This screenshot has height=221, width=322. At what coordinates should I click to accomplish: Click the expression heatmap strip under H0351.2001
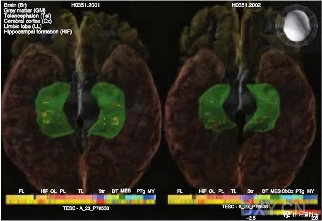coord(80,200)
